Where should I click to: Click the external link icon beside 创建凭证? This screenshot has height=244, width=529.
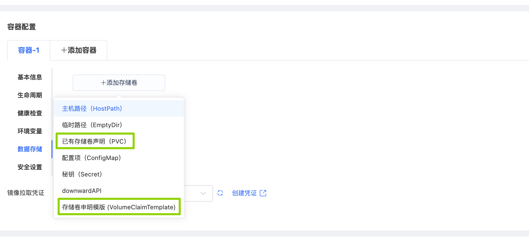click(x=263, y=193)
